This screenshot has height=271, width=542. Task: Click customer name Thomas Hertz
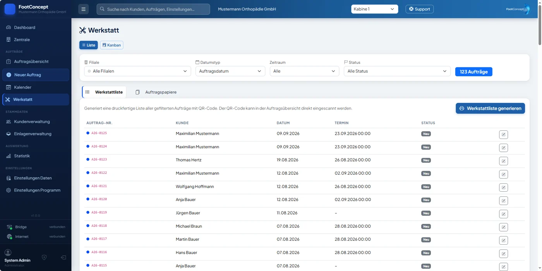tap(189, 160)
